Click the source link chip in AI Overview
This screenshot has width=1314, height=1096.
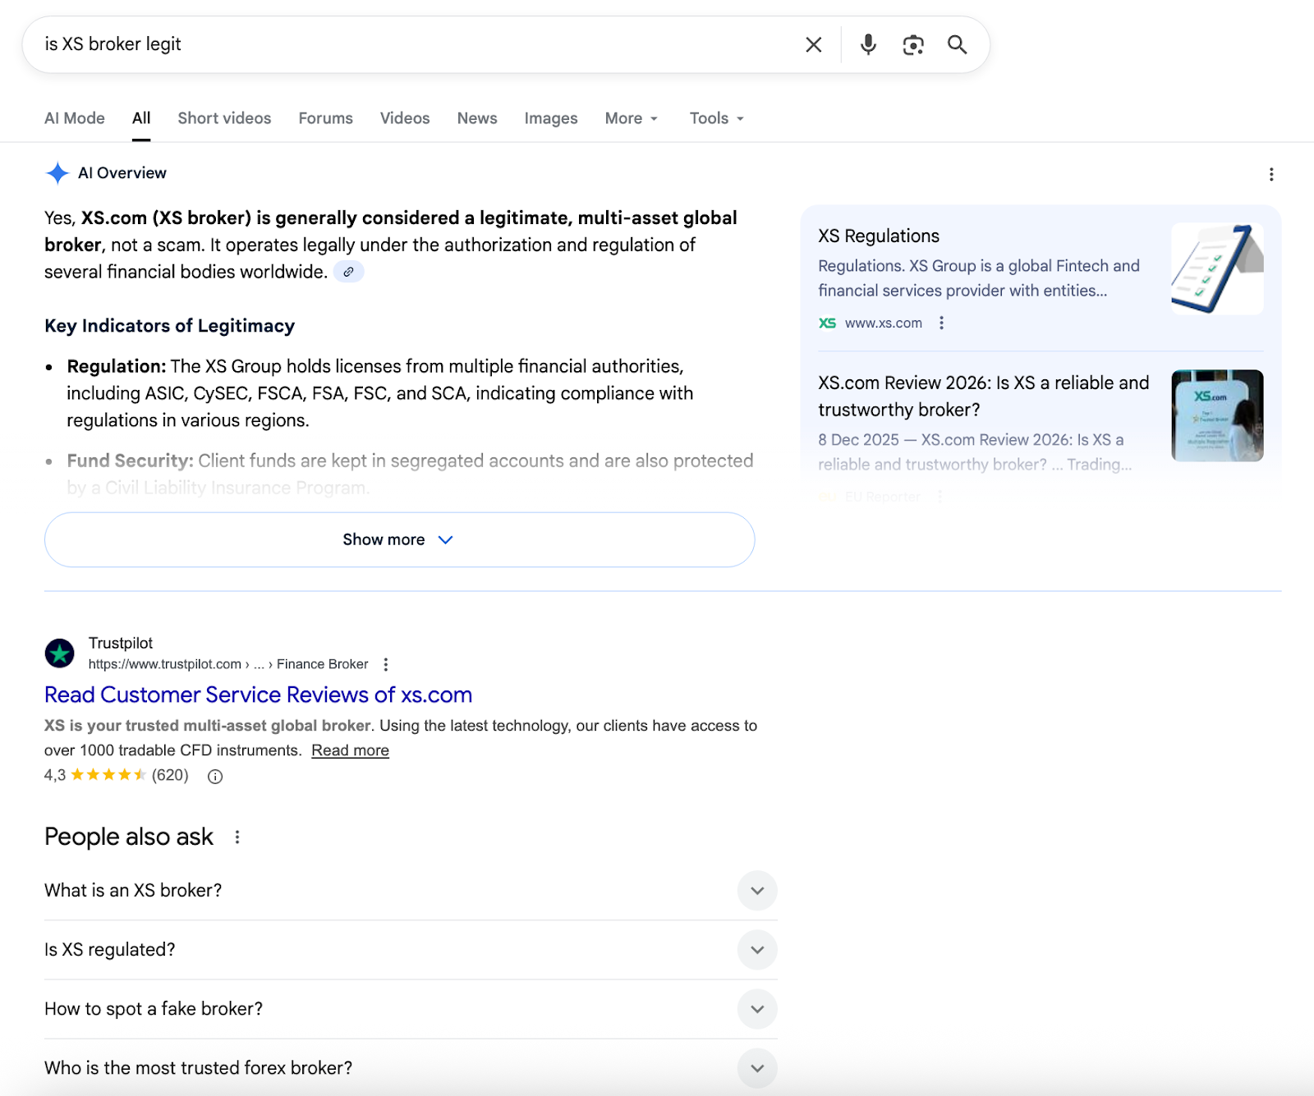[x=349, y=272]
